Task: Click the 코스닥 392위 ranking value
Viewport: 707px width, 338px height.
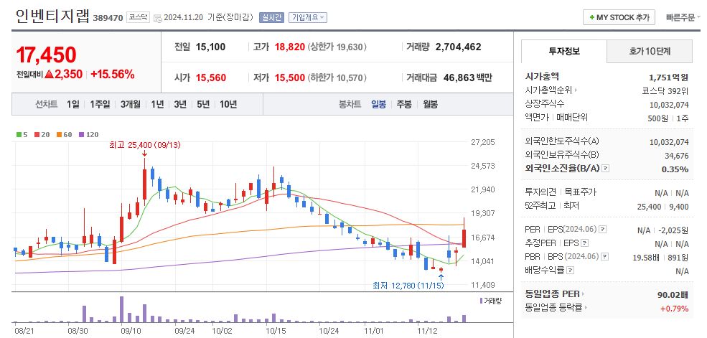Action: click(x=665, y=90)
